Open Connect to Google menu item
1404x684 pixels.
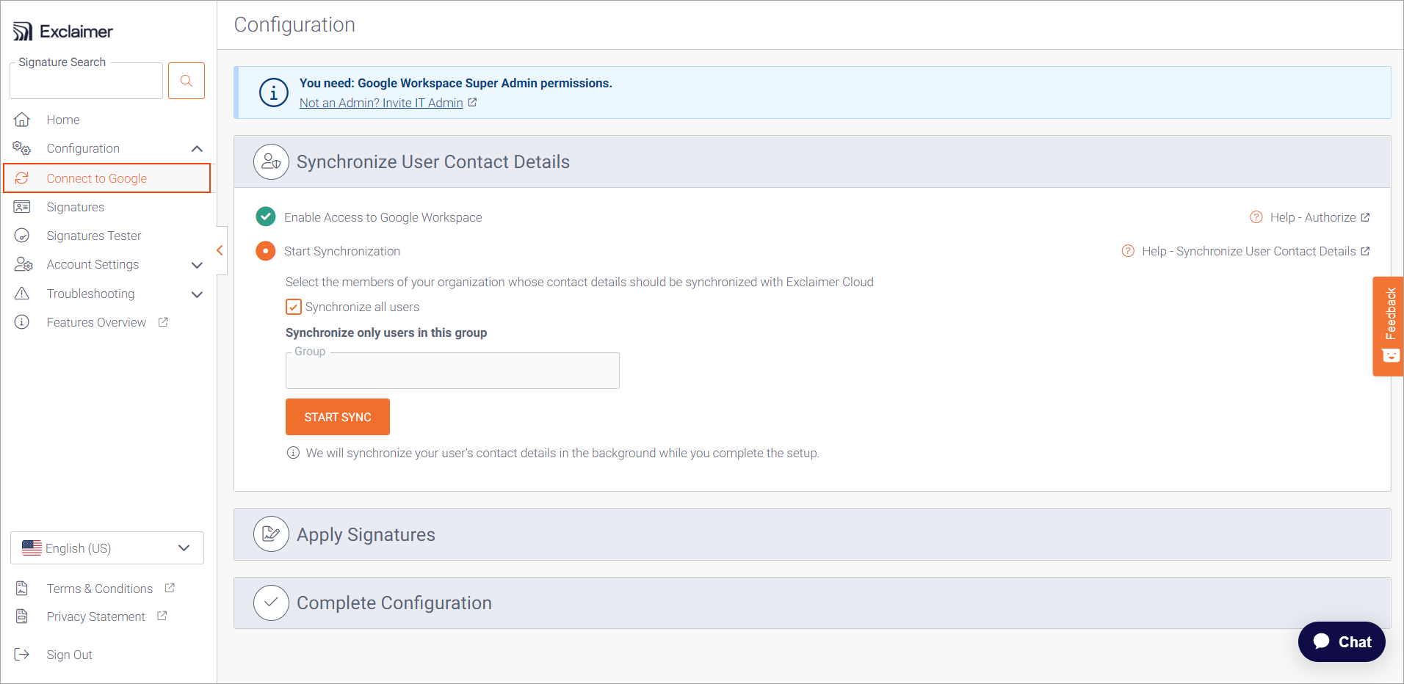coord(107,178)
